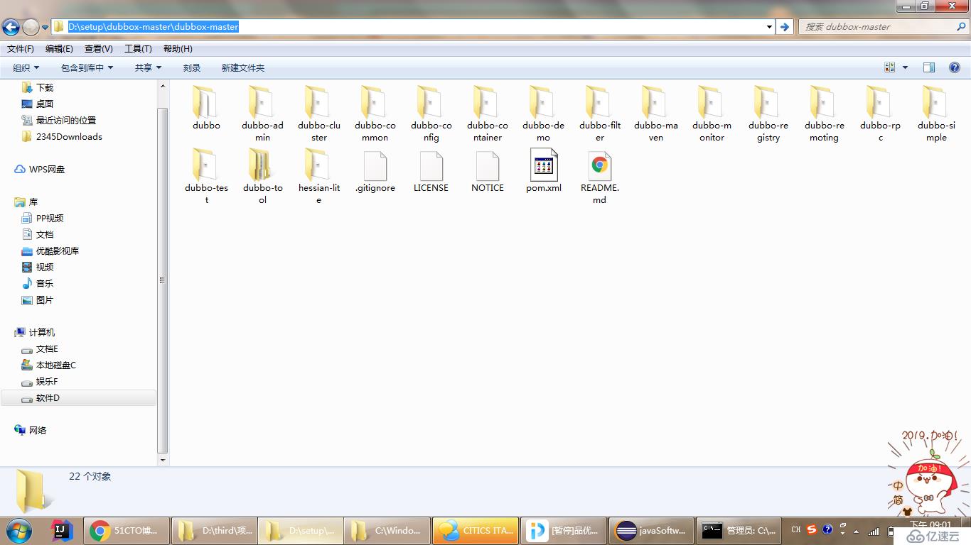
Task: Select the .gitignore file
Action: (x=375, y=171)
